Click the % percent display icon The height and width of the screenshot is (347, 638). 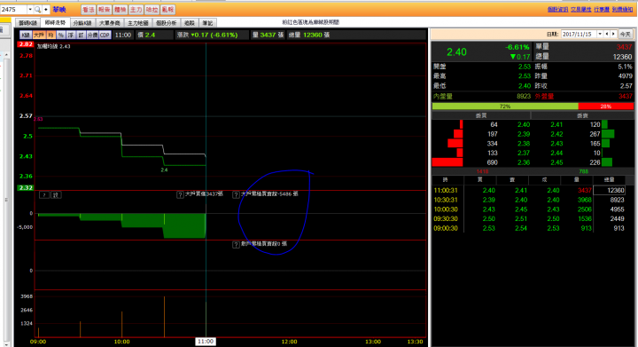(x=60, y=35)
